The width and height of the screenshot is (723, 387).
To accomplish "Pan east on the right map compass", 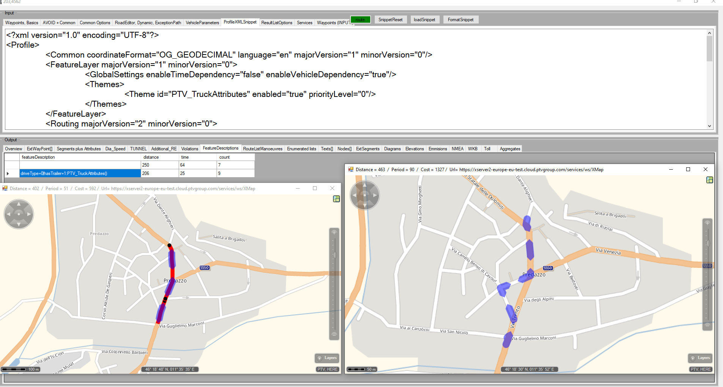I will click(375, 195).
